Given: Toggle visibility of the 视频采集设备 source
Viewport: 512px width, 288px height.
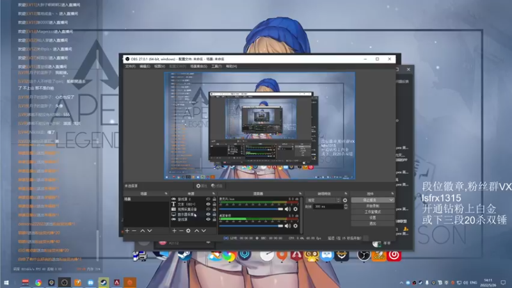Looking at the screenshot, I should pos(208,209).
